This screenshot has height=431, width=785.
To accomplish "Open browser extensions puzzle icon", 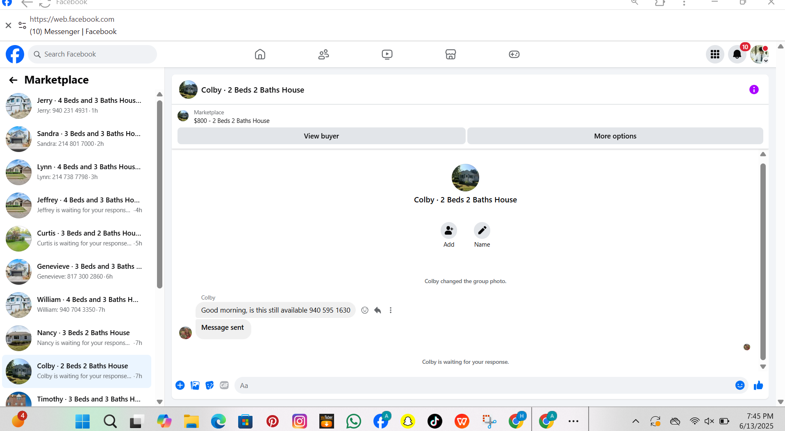I will tap(660, 3).
